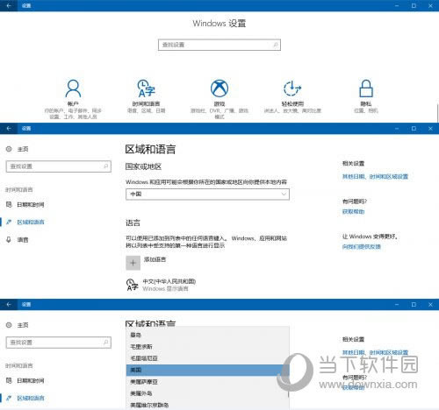Image resolution: width=439 pixels, height=410 pixels.
Task: Minimize the bottom settings window
Action: click(x=397, y=304)
